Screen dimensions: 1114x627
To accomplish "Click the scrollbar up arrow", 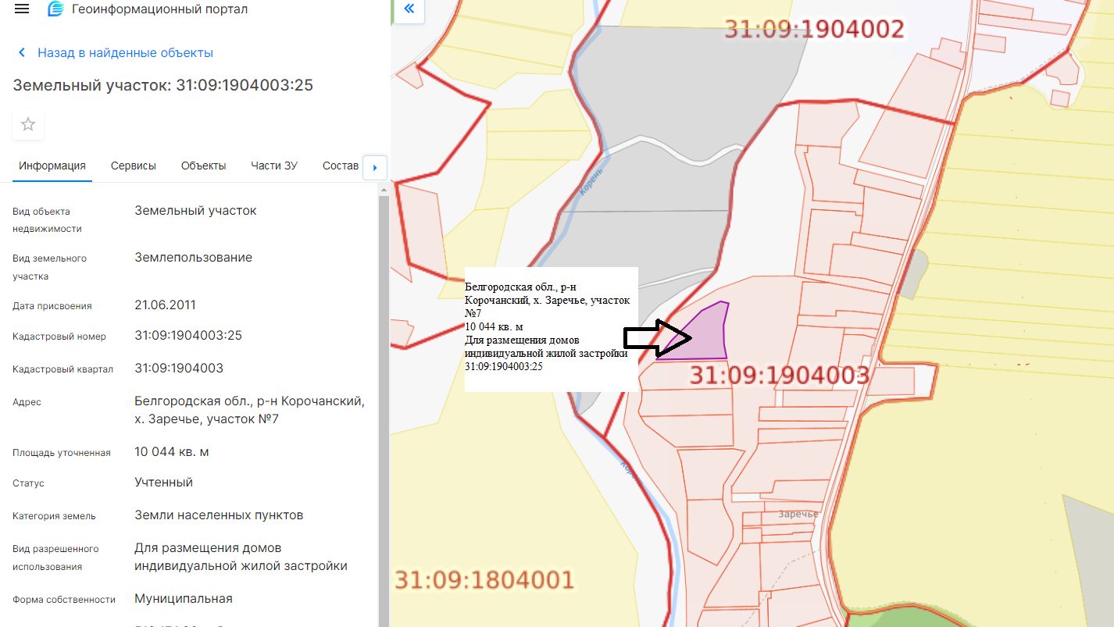I will [384, 189].
